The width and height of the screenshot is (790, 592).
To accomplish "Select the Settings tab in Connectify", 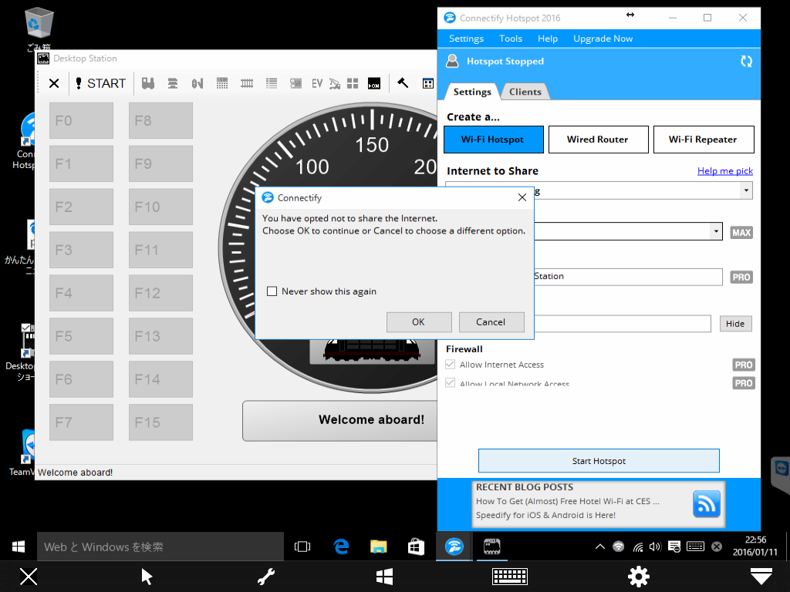I will 472,92.
